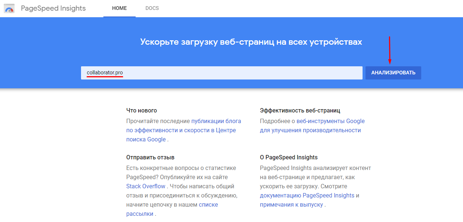Screen dimensions: 463x222
Task: Click the red arrow above the analyze button
Action: (x=390, y=49)
